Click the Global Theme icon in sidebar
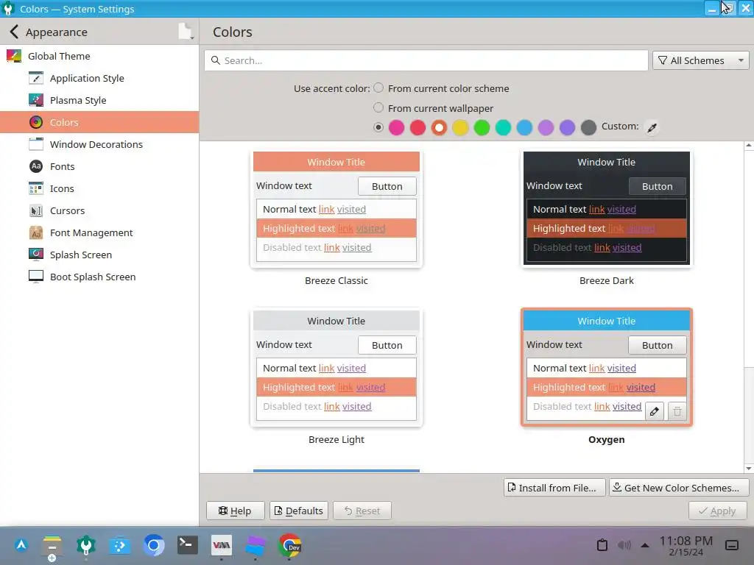The image size is (754, 565). [x=14, y=56]
